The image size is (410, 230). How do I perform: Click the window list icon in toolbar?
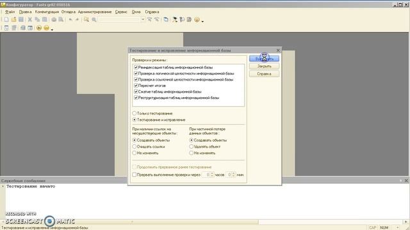(x=166, y=20)
